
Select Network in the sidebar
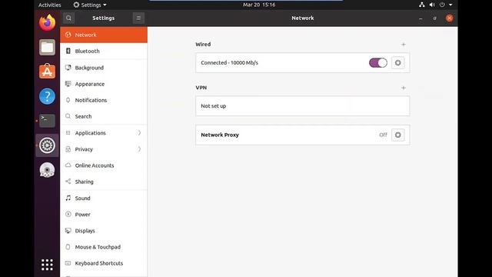(104, 35)
